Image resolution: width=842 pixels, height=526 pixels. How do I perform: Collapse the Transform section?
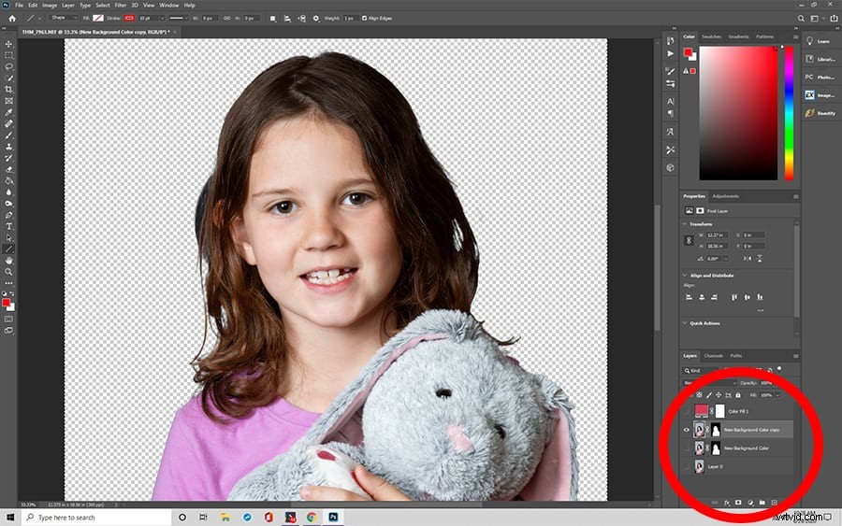pos(685,224)
